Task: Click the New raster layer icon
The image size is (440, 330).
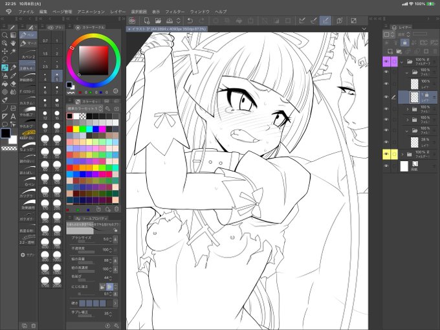Action: tap(390, 51)
